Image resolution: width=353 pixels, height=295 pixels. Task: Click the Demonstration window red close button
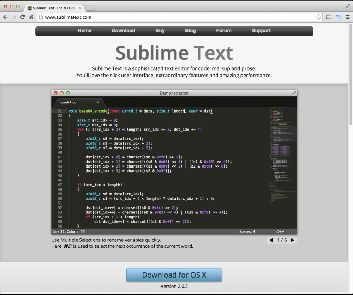56,93
